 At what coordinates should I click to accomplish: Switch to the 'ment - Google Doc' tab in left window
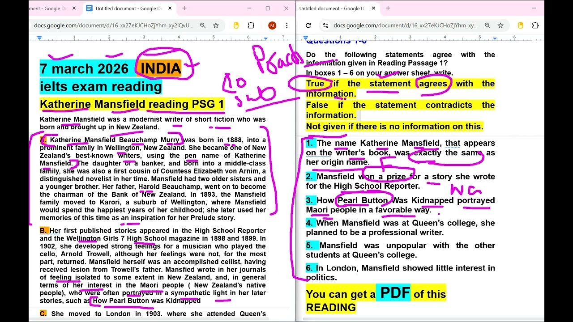click(x=49, y=8)
